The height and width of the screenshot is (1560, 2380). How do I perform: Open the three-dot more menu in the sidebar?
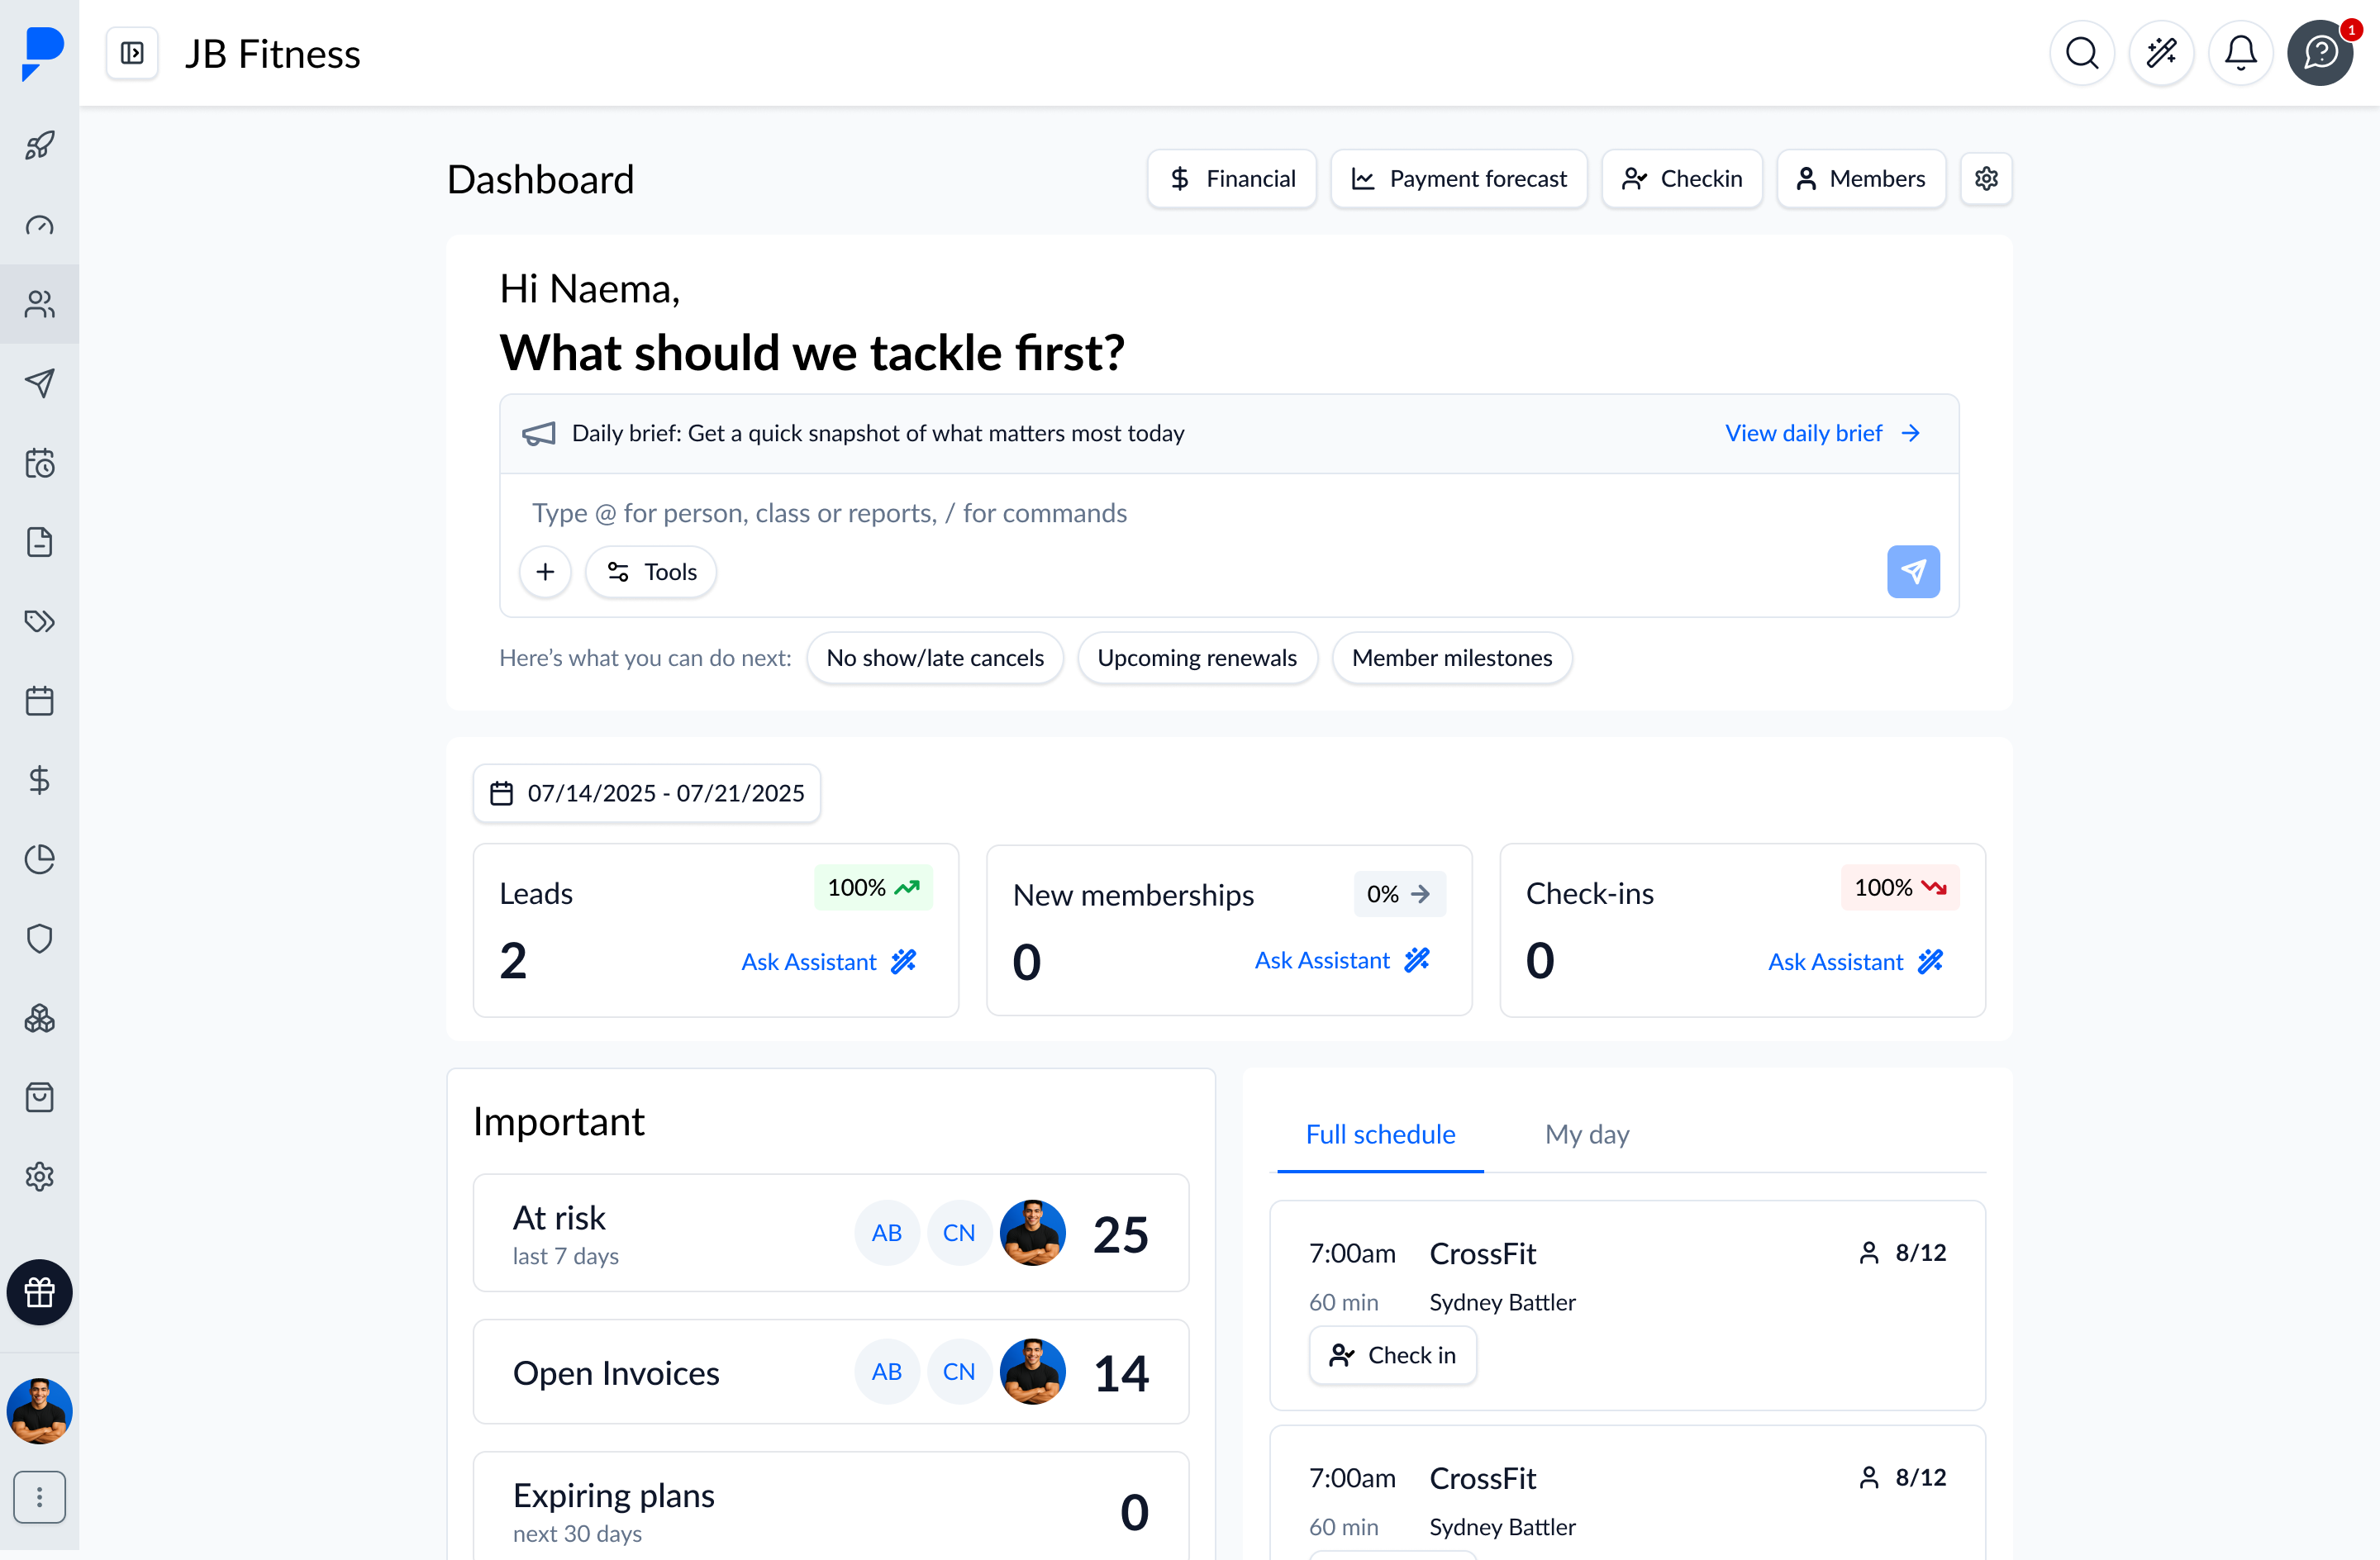(x=40, y=1497)
